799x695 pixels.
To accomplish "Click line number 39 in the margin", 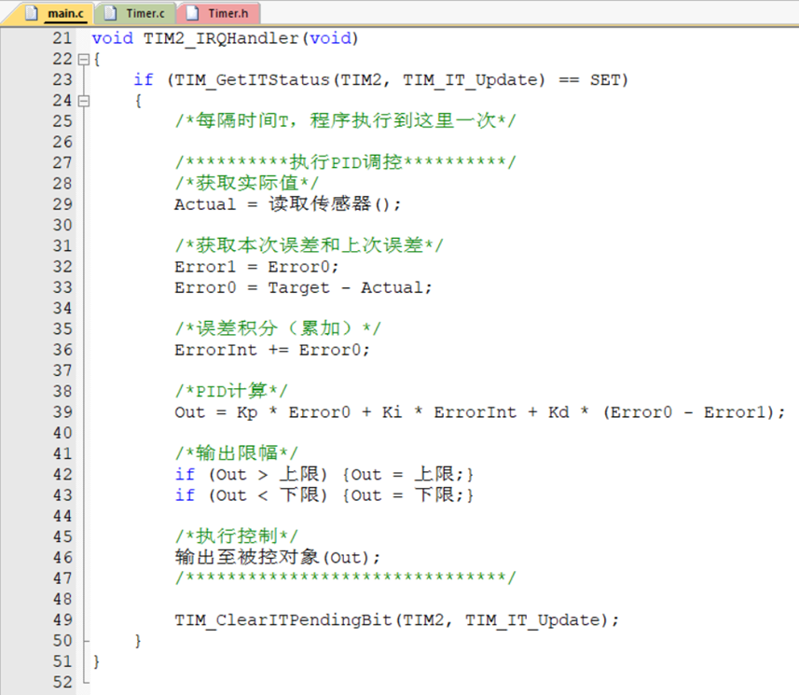I will [61, 411].
